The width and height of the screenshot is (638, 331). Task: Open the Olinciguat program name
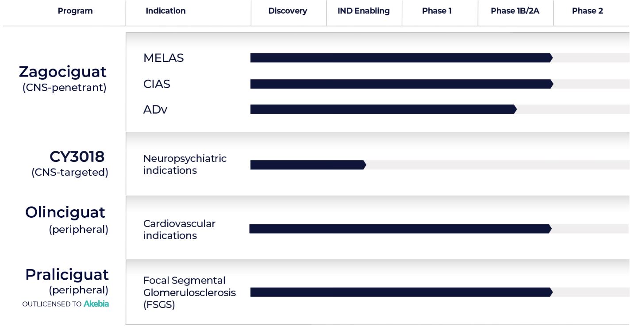tap(65, 212)
